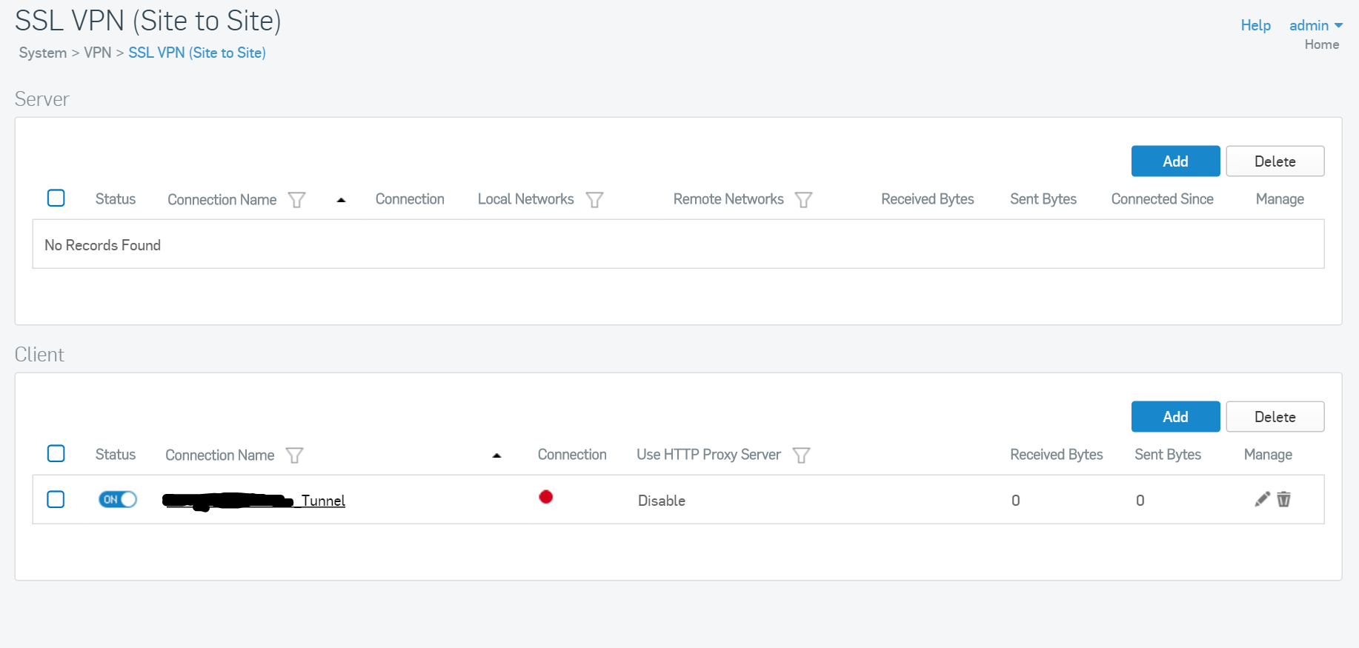Open SSL VPN (Site to Site) breadcrumb
Image resolution: width=1359 pixels, height=648 pixels.
pyautogui.click(x=197, y=53)
